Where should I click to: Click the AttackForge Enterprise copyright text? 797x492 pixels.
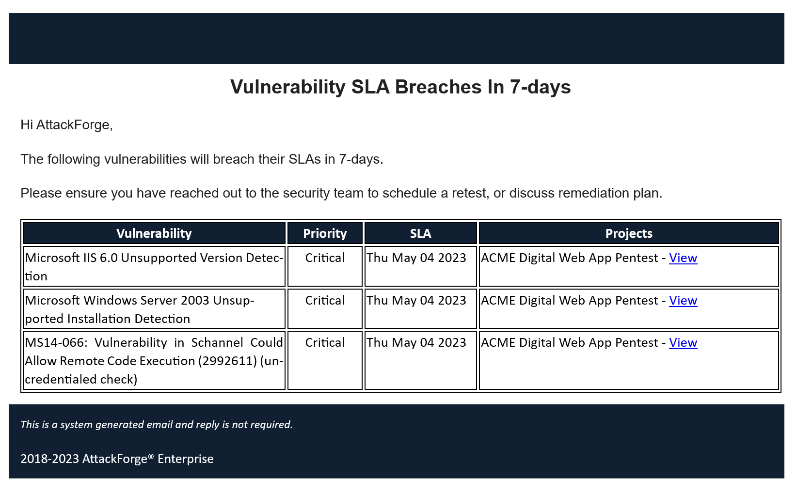click(117, 459)
